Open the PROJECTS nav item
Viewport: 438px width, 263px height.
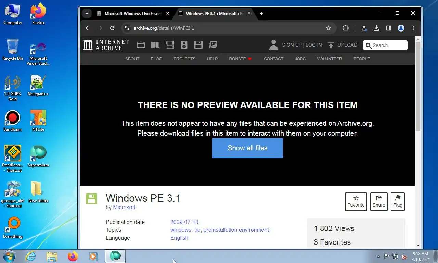tap(184, 59)
